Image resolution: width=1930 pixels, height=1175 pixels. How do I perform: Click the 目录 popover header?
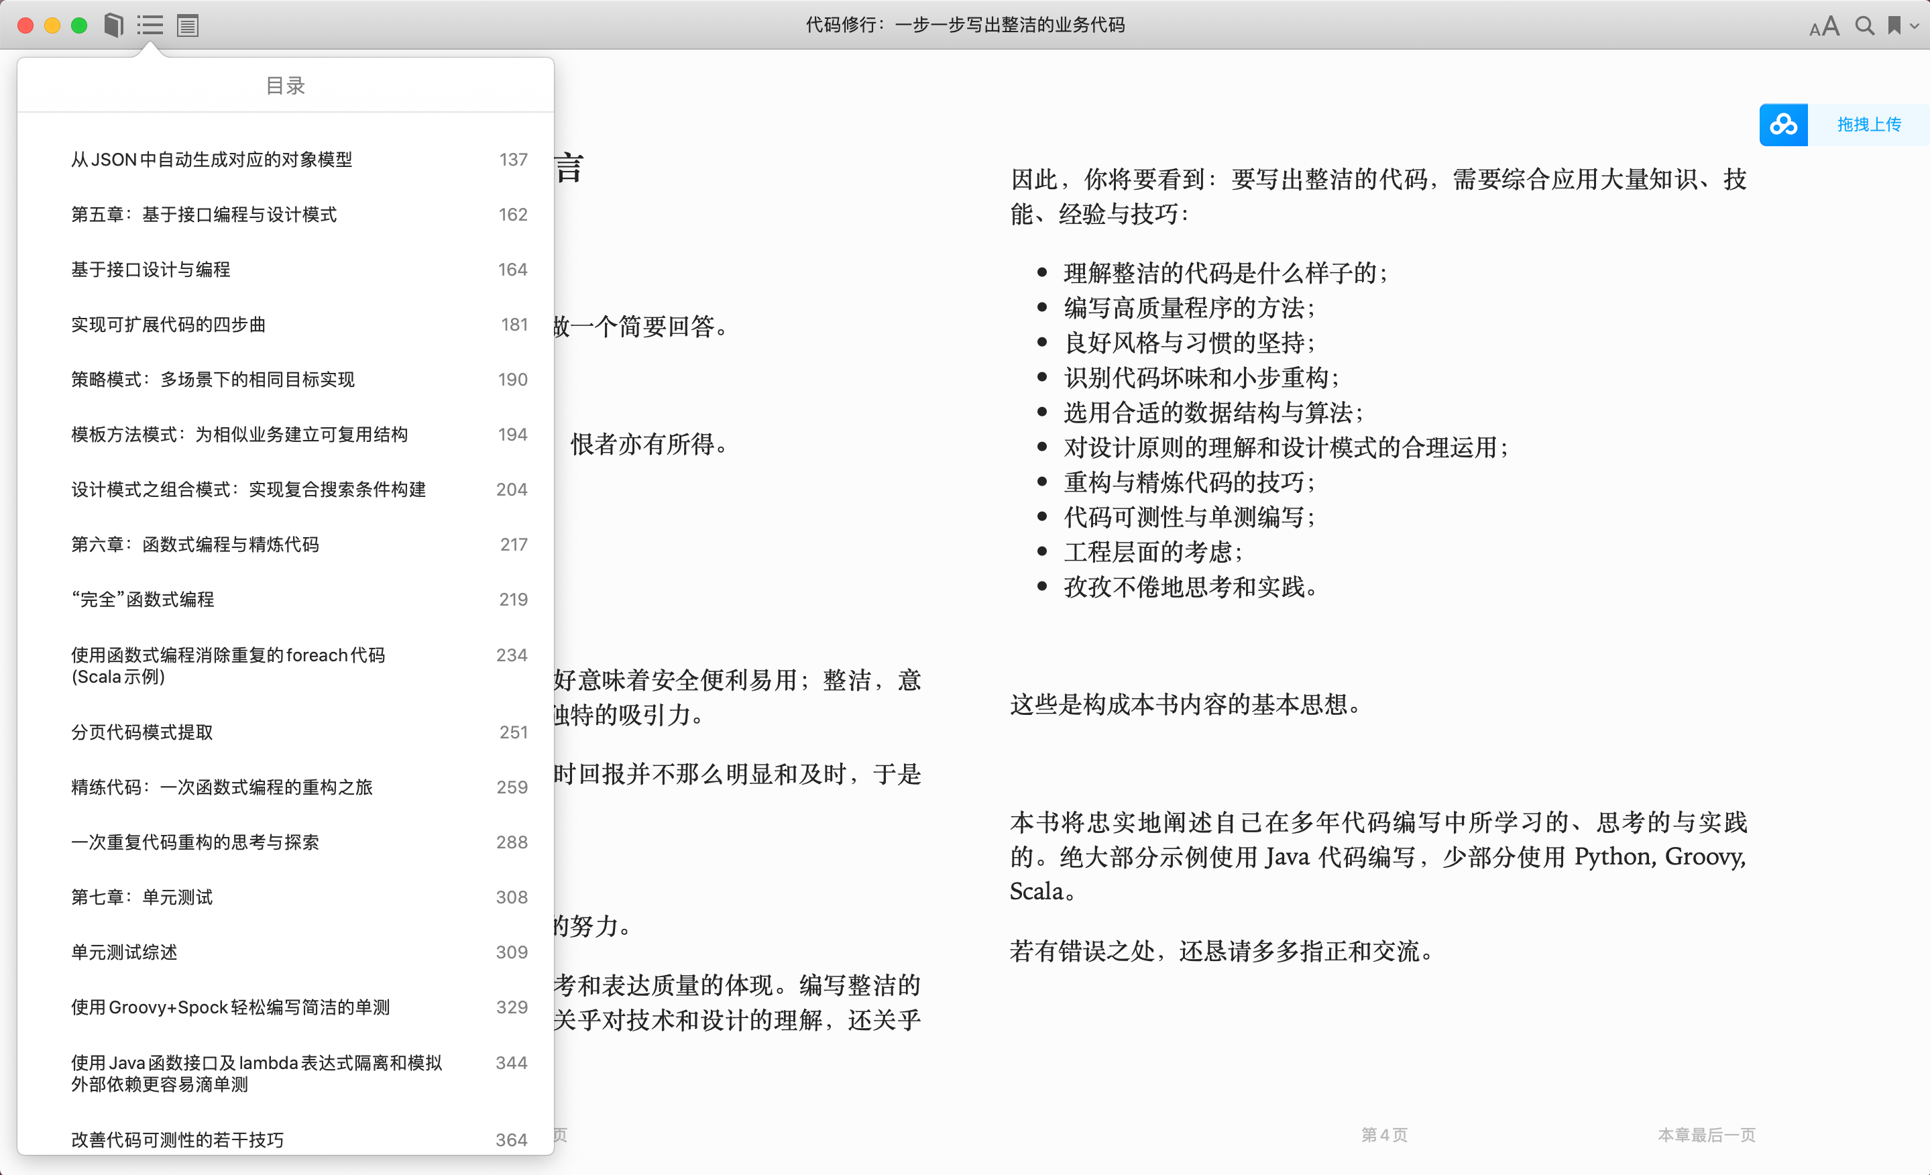(x=285, y=85)
